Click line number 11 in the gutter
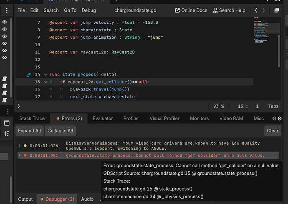The width and height of the screenshot is (288, 204). pyautogui.click(x=37, y=52)
